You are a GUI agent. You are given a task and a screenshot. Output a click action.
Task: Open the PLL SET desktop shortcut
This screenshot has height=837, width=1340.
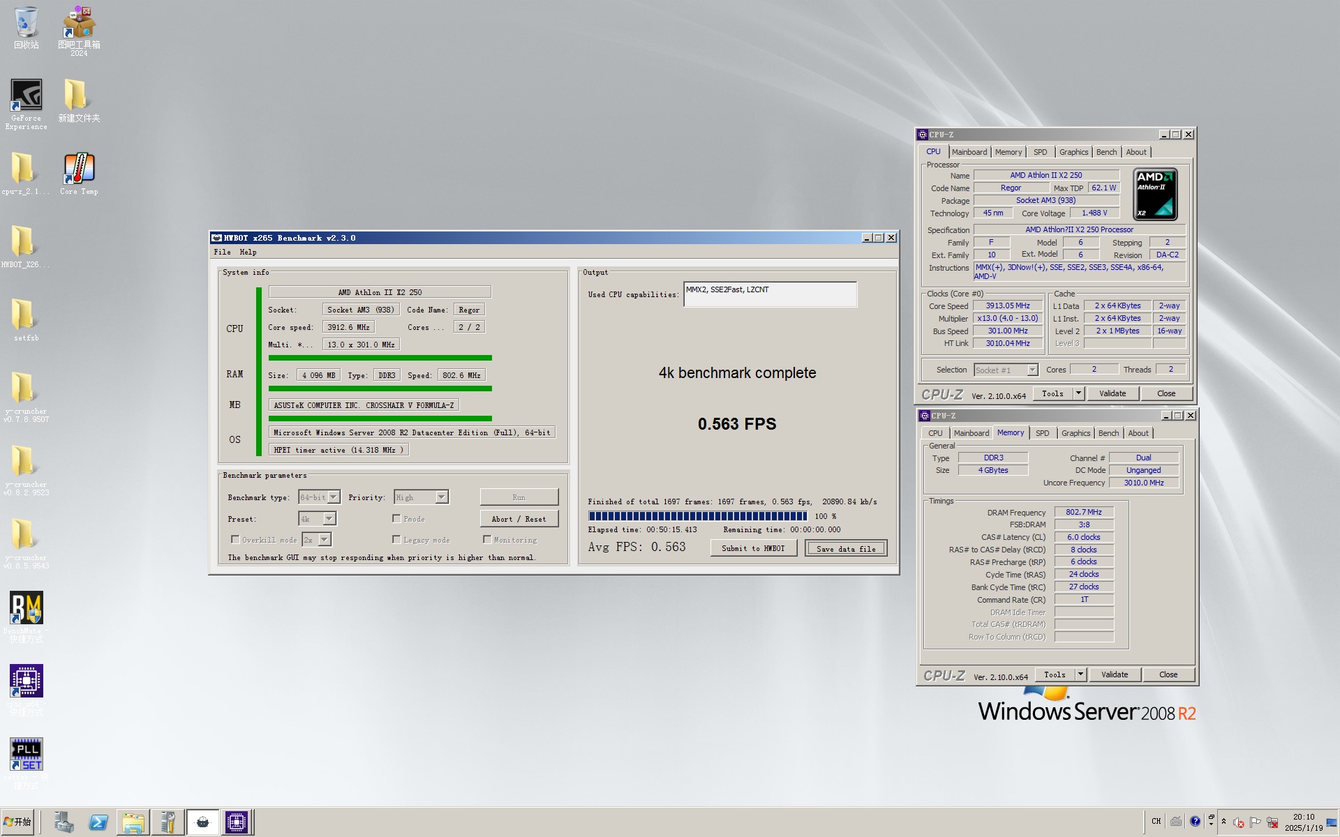26,763
